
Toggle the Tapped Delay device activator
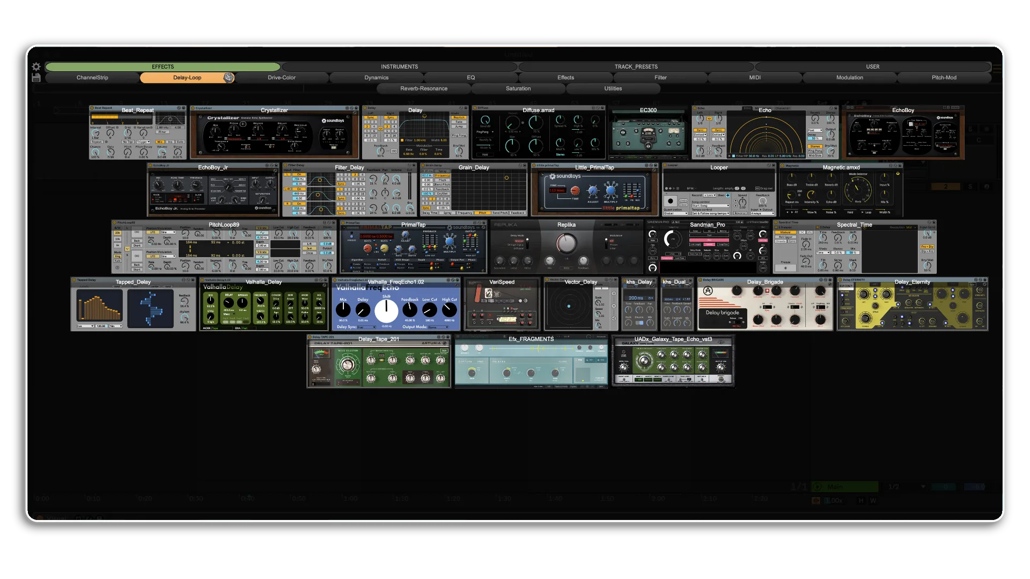coord(74,280)
